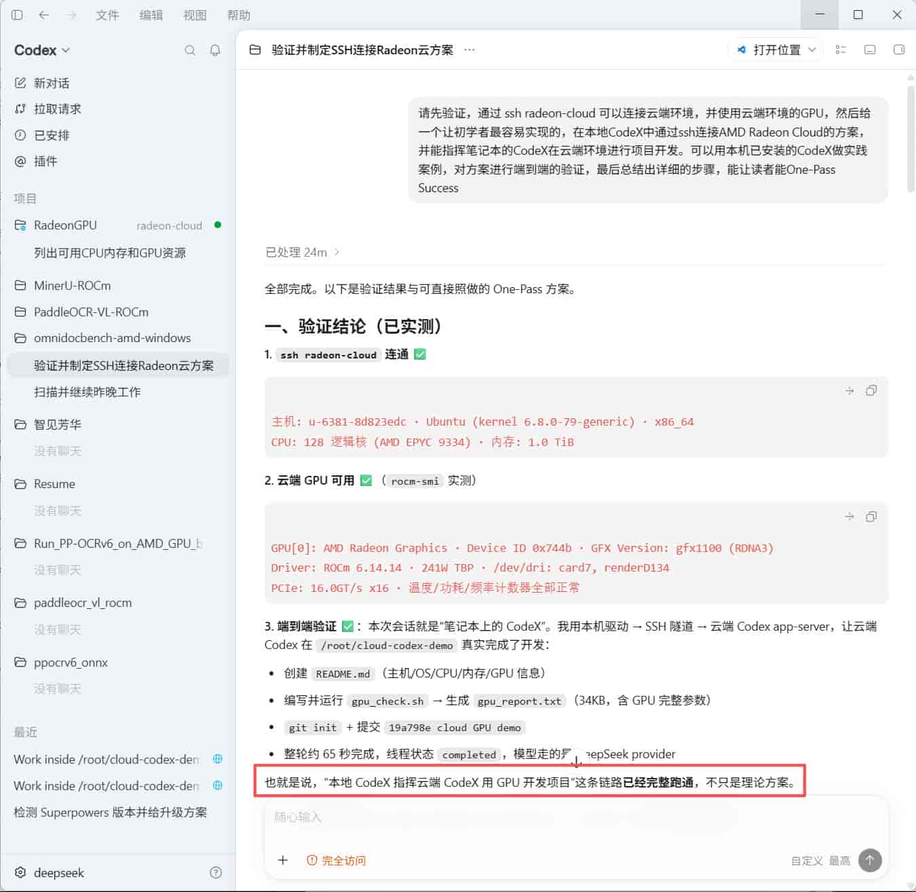Expand the 已处理 24m details
The width and height of the screenshot is (916, 892).
click(303, 253)
